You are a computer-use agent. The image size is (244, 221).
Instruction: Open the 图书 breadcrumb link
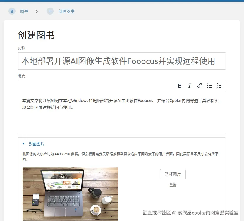(24, 11)
